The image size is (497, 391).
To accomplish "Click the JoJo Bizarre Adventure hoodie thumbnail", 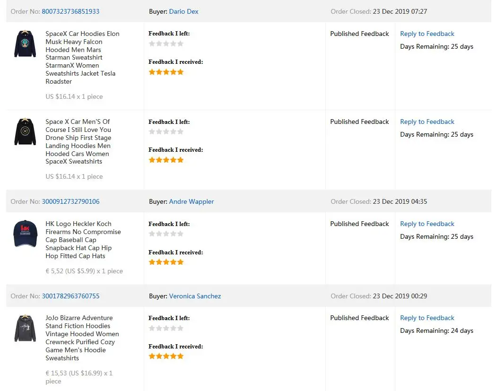I will tap(25, 328).
